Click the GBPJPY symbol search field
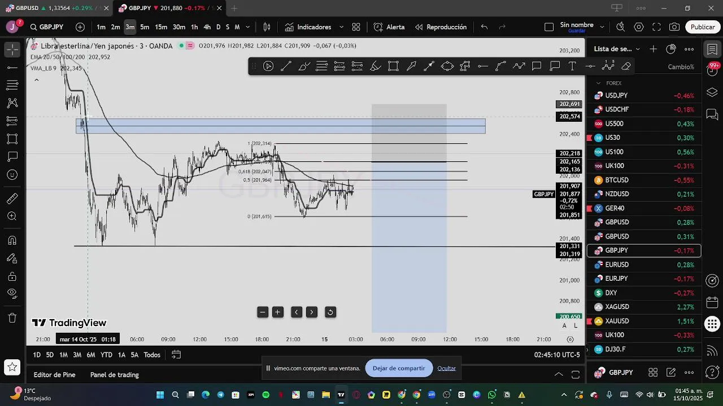Screen dimensions: 723x406 pos(47,27)
